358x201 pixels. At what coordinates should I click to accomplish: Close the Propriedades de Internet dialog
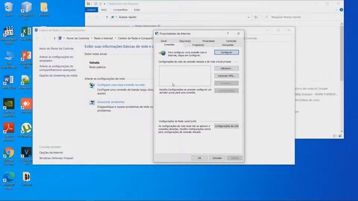click(x=238, y=33)
